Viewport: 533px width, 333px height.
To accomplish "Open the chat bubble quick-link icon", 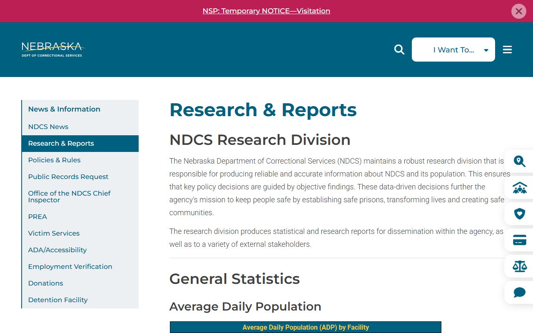I will tap(519, 292).
